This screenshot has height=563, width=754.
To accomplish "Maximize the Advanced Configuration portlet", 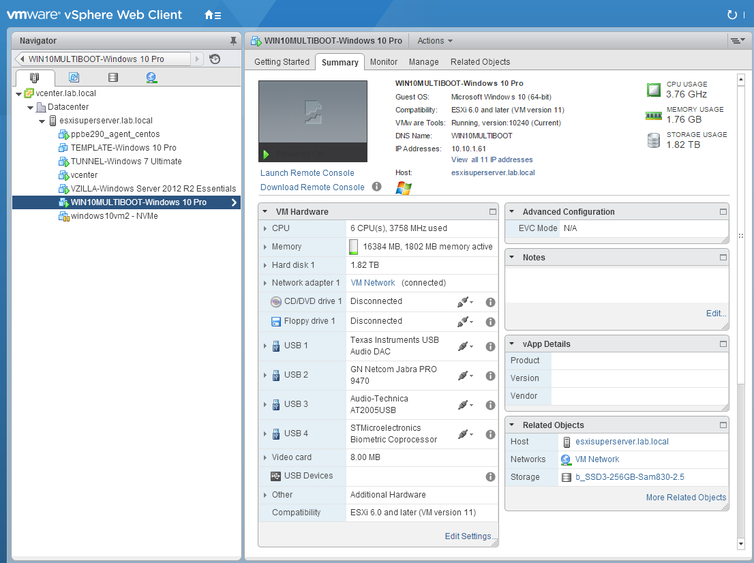I will click(723, 211).
